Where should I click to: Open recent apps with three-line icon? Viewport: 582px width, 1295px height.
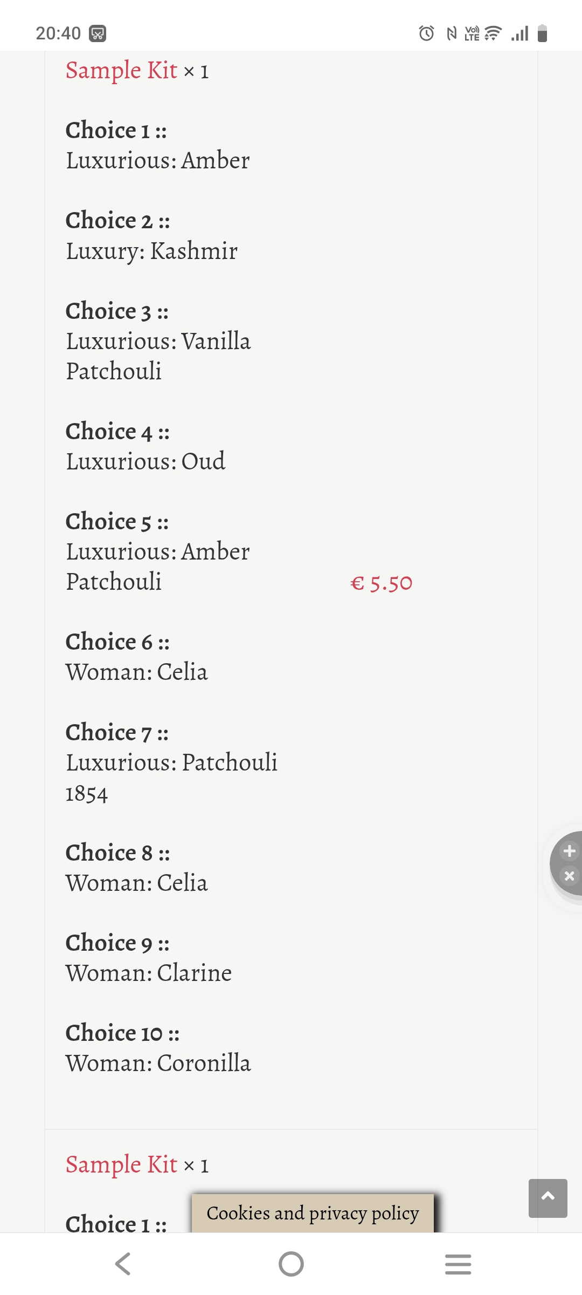tap(458, 1264)
